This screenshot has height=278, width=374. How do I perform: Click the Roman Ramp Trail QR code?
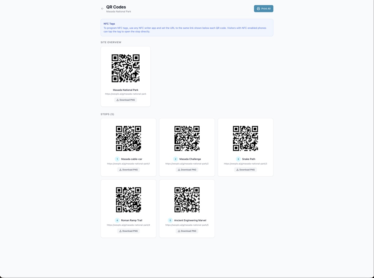tap(128, 200)
